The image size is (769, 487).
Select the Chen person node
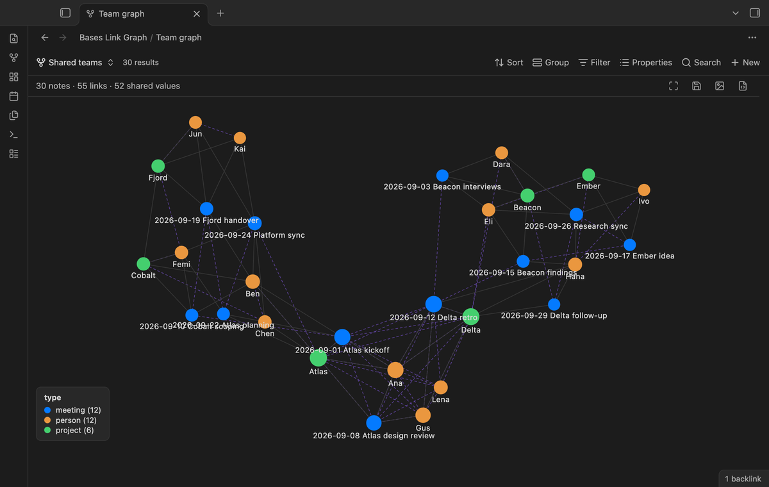click(265, 322)
